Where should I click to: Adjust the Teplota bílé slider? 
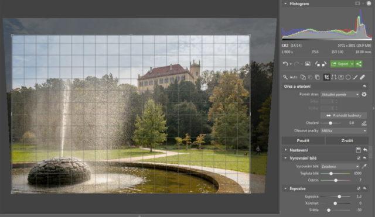click(x=331, y=174)
